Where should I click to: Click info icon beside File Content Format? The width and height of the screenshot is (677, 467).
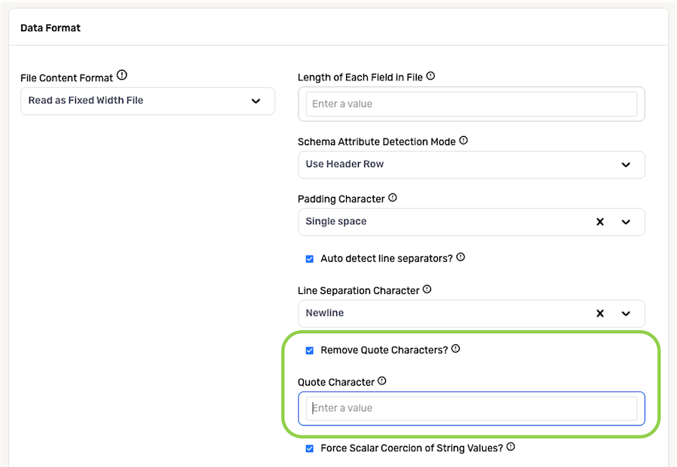[122, 75]
